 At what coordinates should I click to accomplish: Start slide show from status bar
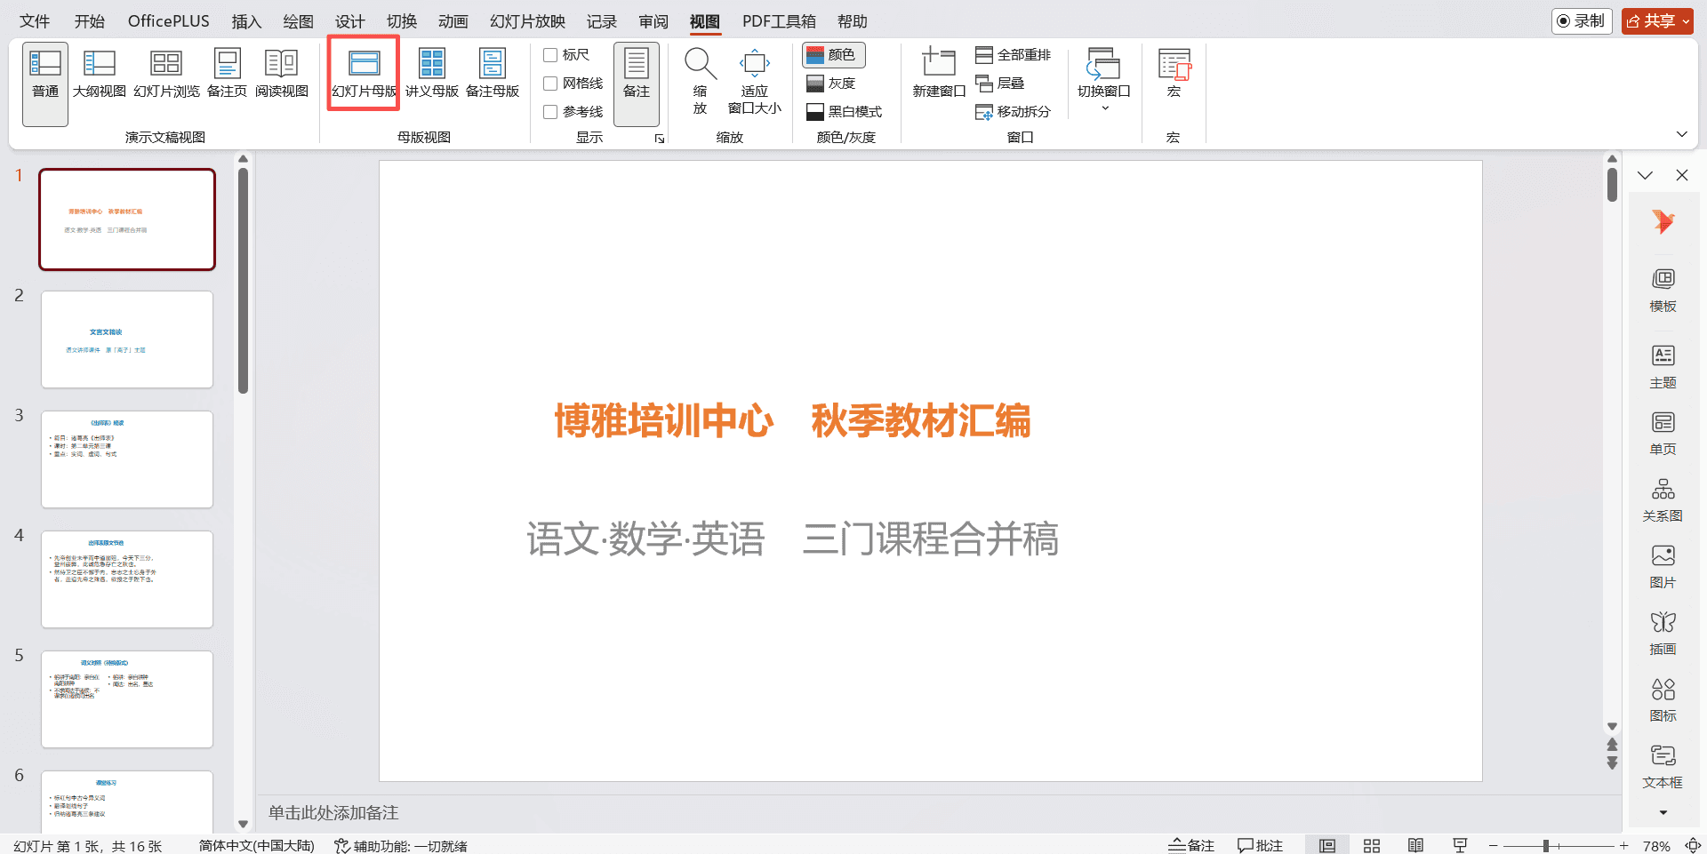click(x=1460, y=845)
